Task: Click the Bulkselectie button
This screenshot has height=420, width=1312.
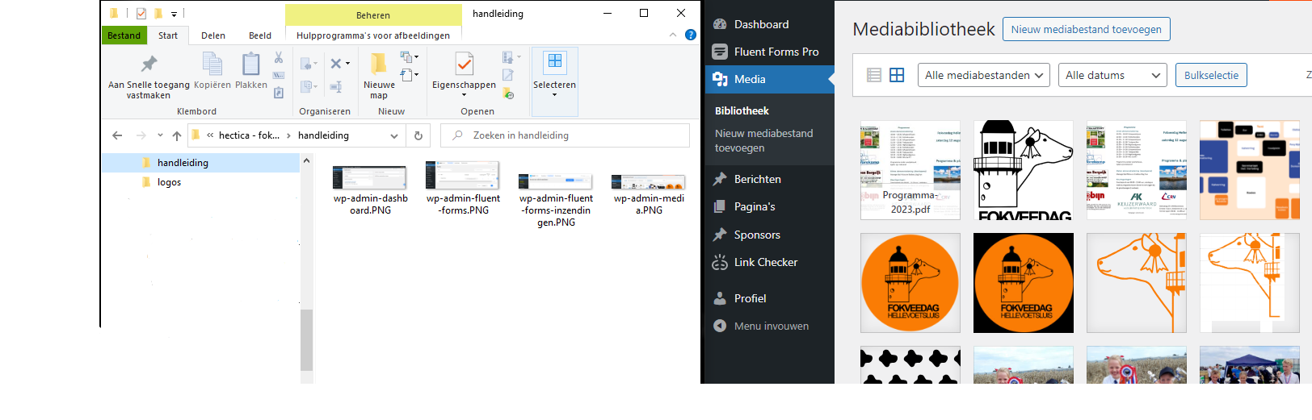Action: 1212,75
